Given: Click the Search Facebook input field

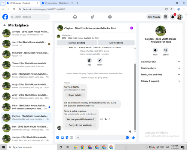Looking at the screenshot, I should pos(30,17).
